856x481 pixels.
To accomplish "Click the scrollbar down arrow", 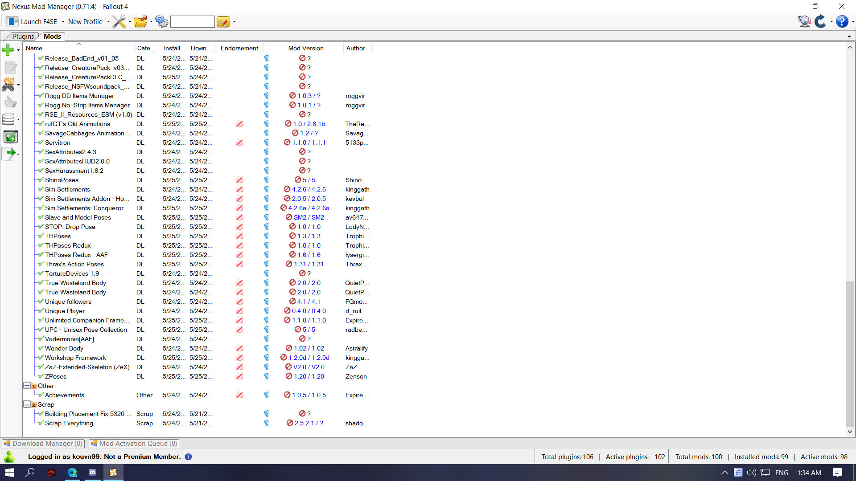I will [850, 432].
